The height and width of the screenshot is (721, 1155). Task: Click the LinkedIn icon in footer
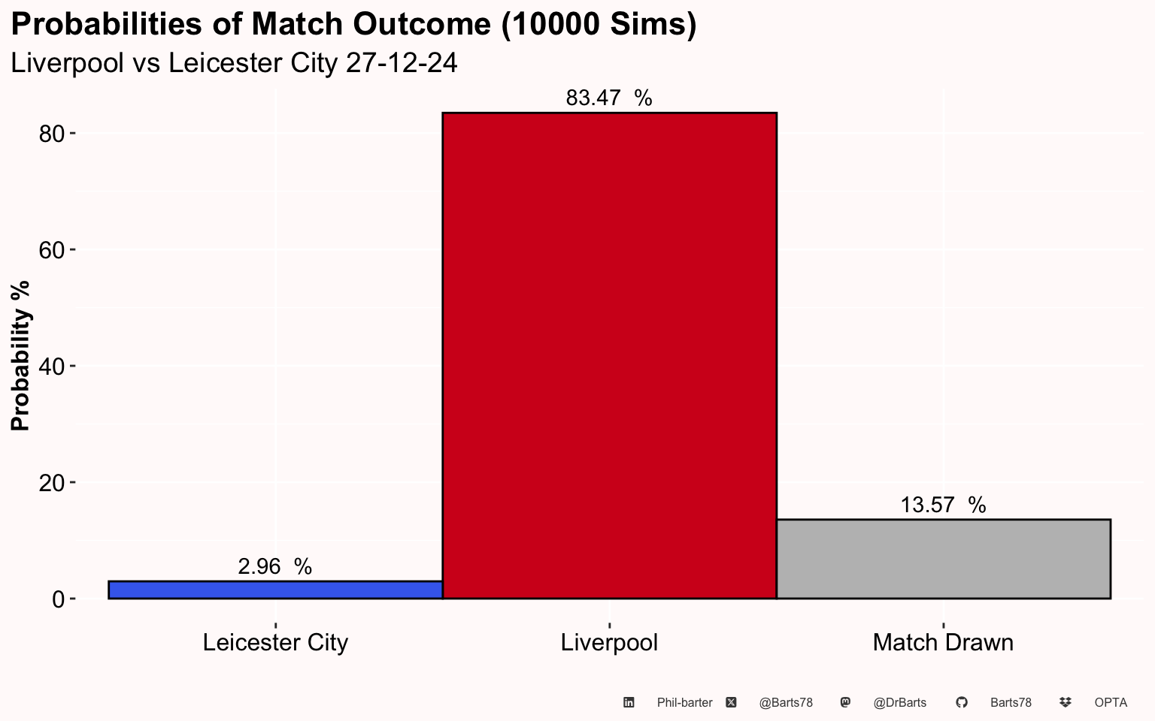[629, 702]
